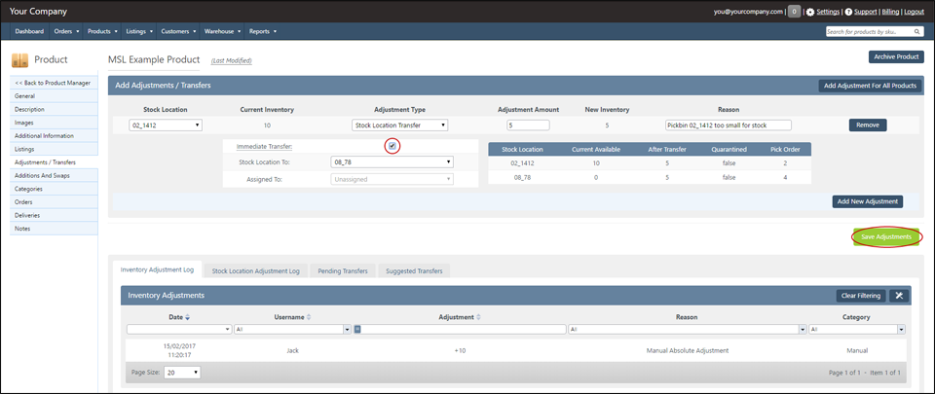The height and width of the screenshot is (394, 935).
Task: Click the Adjustment filter operator icon
Action: click(357, 329)
